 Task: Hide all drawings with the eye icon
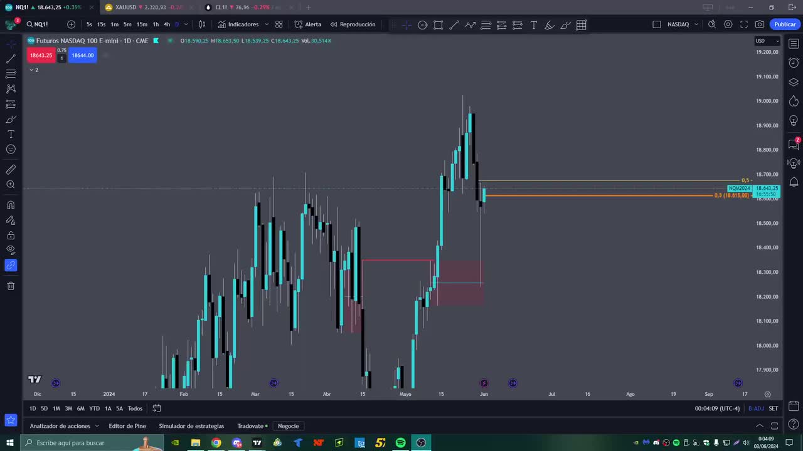11,250
